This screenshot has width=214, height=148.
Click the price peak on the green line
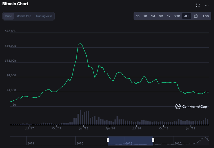(x=80, y=43)
